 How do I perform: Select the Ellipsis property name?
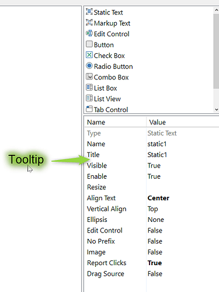[x=97, y=220]
